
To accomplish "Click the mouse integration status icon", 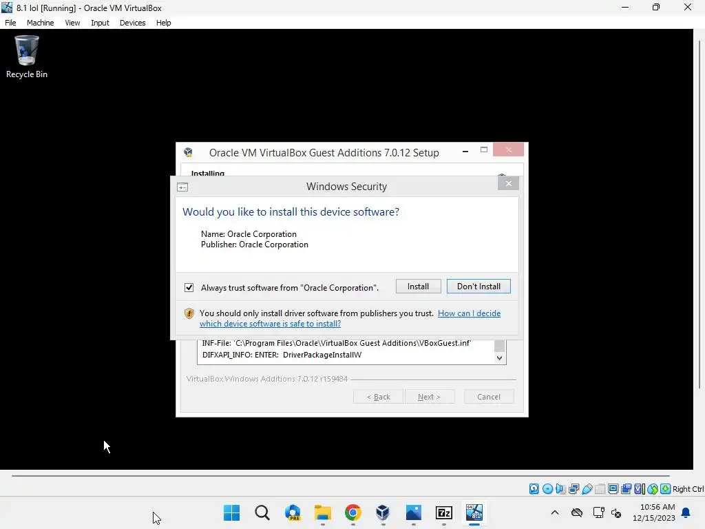I will pyautogui.click(x=653, y=489).
